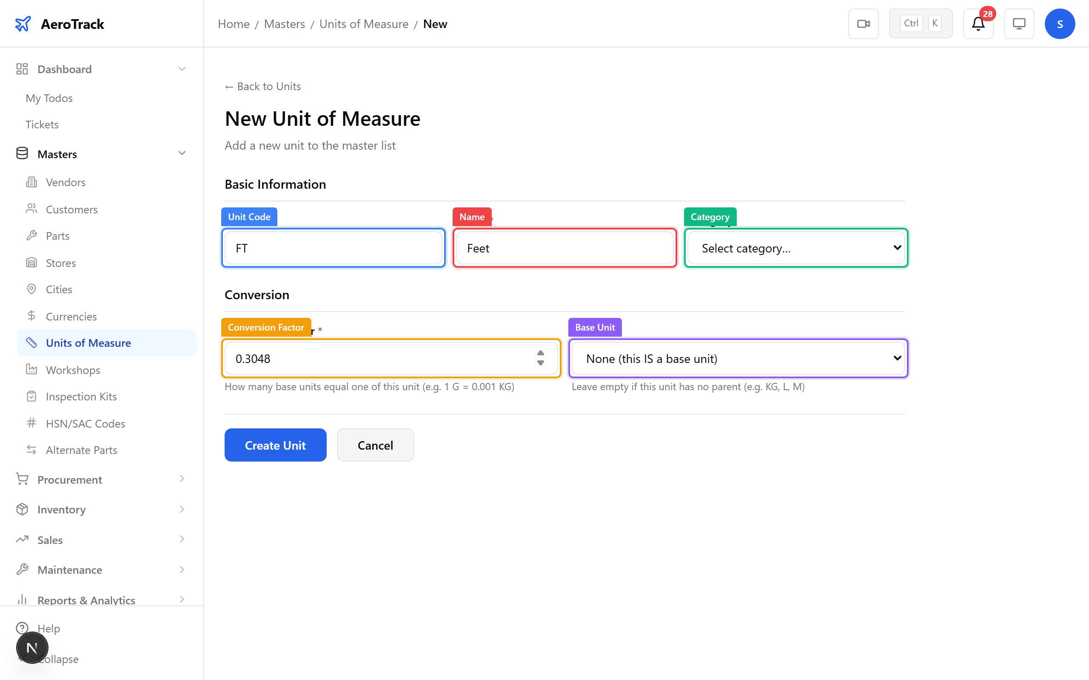Collapse the Masters section chevron
This screenshot has width=1089, height=680.
click(182, 154)
